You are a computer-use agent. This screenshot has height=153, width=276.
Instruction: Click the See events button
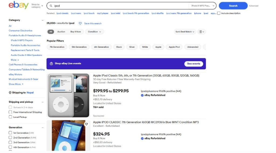pyautogui.click(x=194, y=64)
